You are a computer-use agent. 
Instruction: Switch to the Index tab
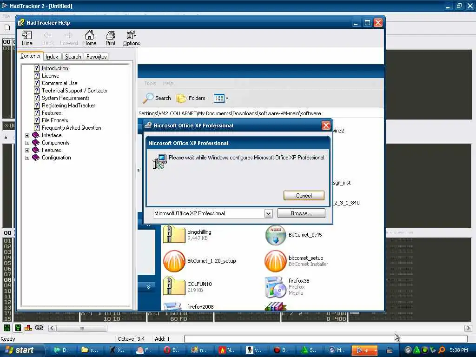click(52, 56)
